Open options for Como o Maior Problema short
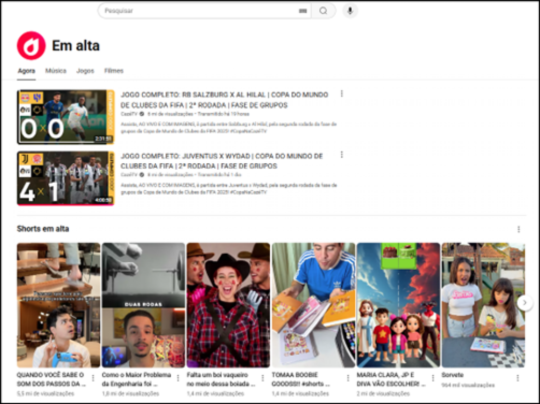540x404 pixels. point(178,378)
